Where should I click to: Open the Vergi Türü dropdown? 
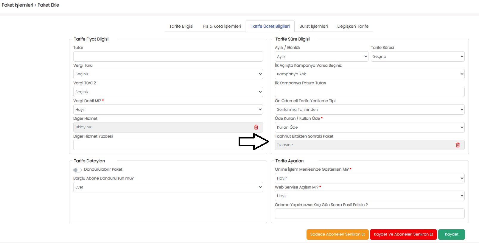tap(168, 74)
